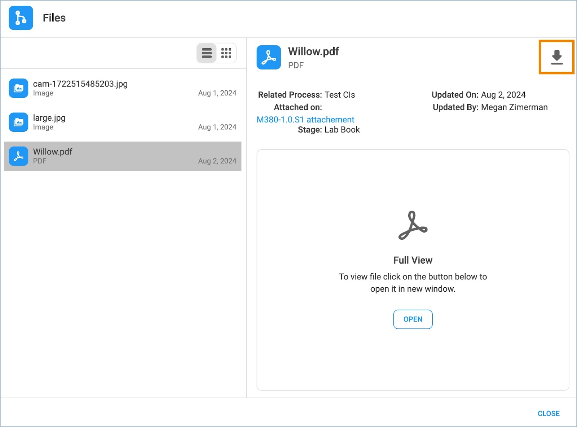Click the PDF icon beside Willow.pdf detail title
577x427 pixels.
[x=269, y=57]
